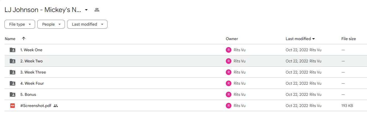Click the File size column header

point(349,39)
